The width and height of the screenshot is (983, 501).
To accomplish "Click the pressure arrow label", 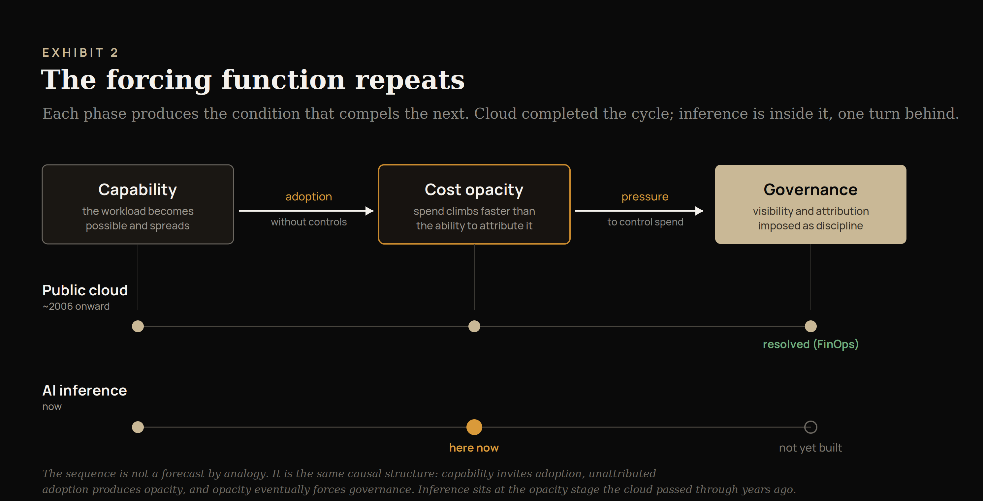I will [x=645, y=197].
